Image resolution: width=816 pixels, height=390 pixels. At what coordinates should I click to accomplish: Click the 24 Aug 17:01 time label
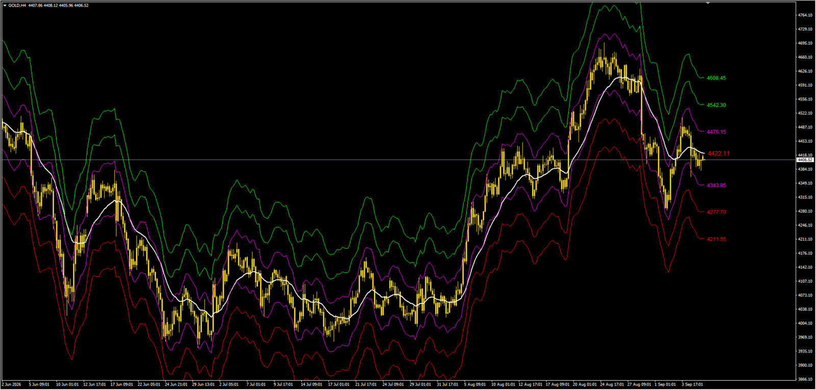click(x=611, y=384)
